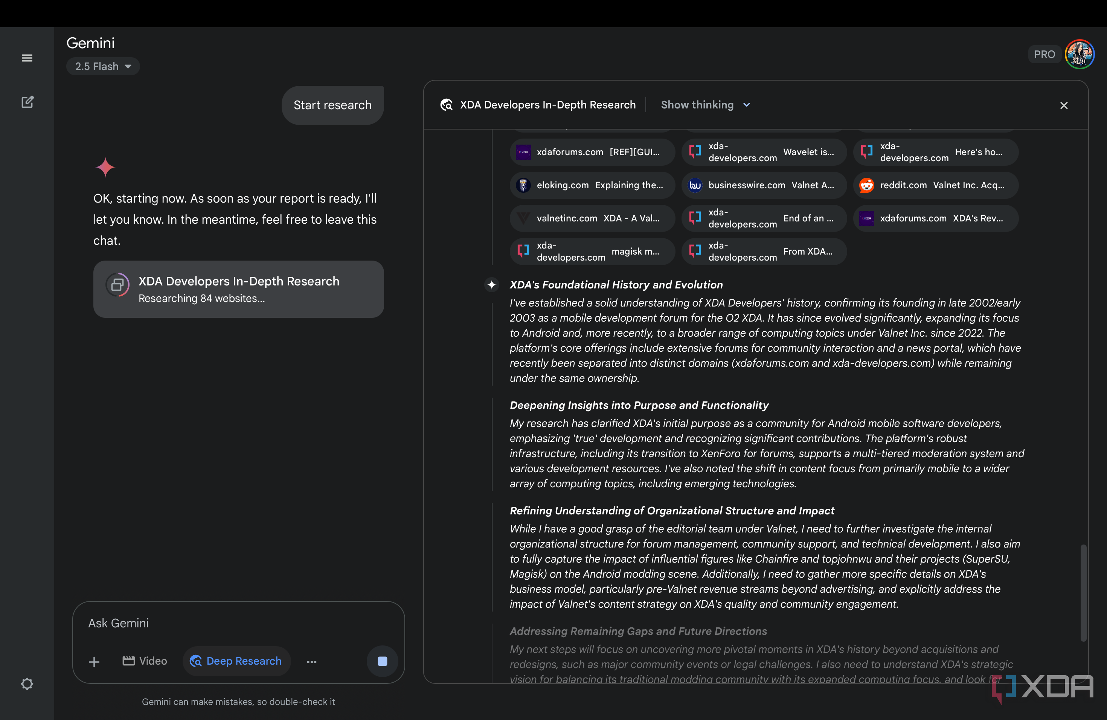The image size is (1107, 720).
Task: Open the xda-developers.com Wavelet is... source
Action: (x=764, y=152)
